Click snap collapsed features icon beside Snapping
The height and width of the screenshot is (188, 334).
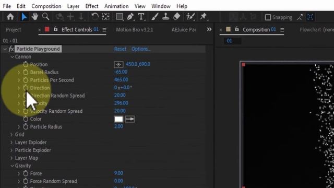click(311, 17)
